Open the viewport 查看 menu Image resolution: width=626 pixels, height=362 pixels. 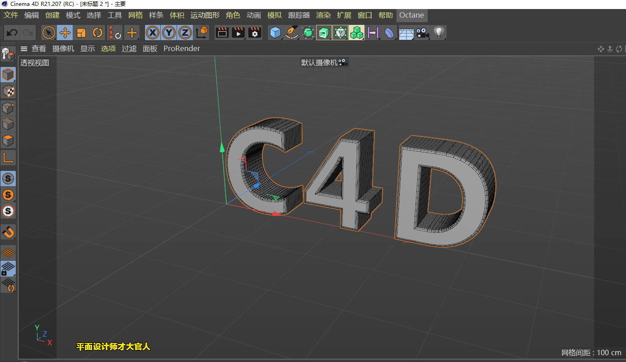pos(39,49)
